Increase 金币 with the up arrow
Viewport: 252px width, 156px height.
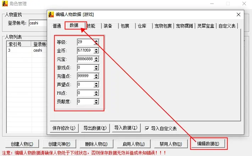click(x=96, y=49)
